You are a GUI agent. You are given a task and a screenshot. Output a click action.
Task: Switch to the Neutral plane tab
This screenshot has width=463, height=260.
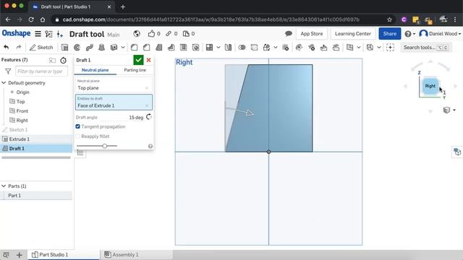[95, 70]
